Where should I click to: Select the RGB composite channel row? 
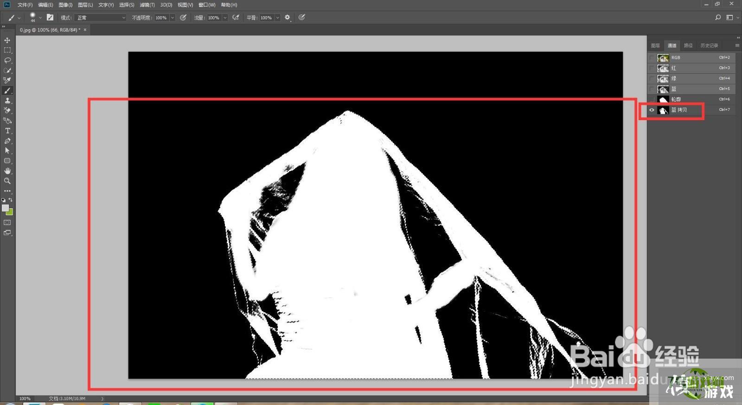pos(691,58)
